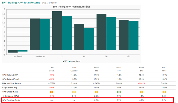Click the 12.9% Large Blend Avg value
This screenshot has width=178, height=103.
click(164, 88)
